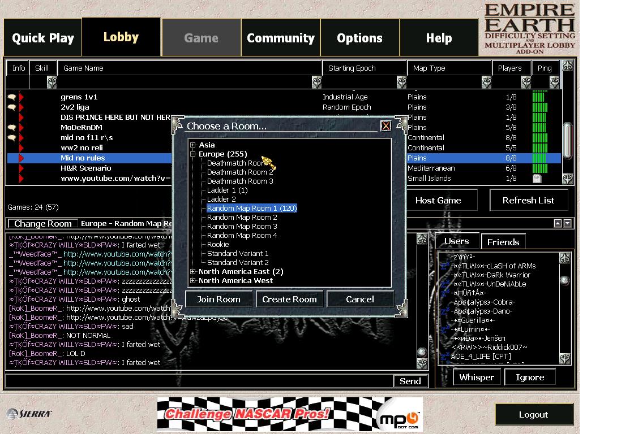Click the info icon beside grens 1v1
This screenshot has width=617, height=434.
point(11,97)
